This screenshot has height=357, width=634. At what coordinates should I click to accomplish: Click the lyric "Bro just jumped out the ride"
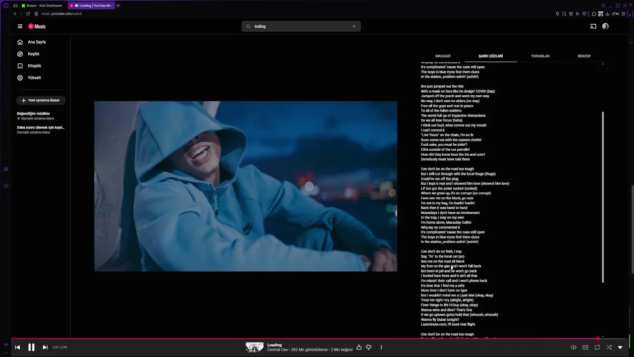[442, 86]
